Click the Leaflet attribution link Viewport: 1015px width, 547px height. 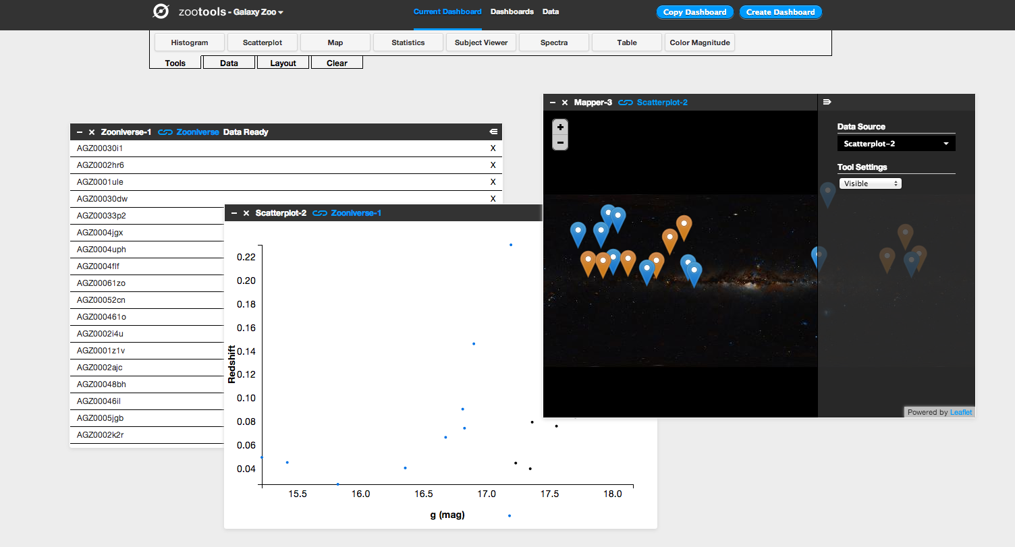pos(961,412)
